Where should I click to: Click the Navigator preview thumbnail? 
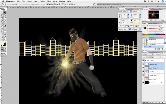154,14
